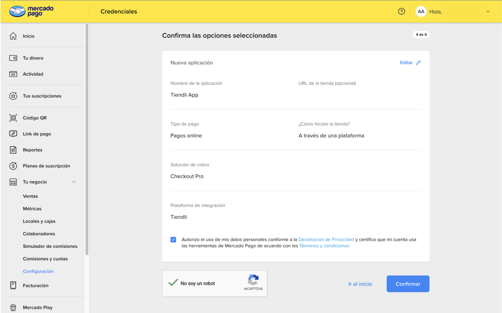Open Simulador de comisiones item
The height and width of the screenshot is (313, 502).
(x=50, y=246)
